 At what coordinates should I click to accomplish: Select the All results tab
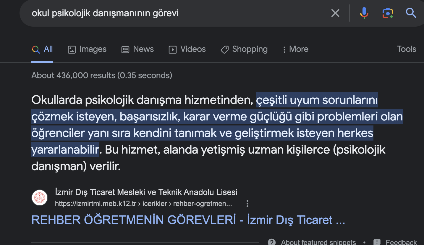[x=42, y=49]
